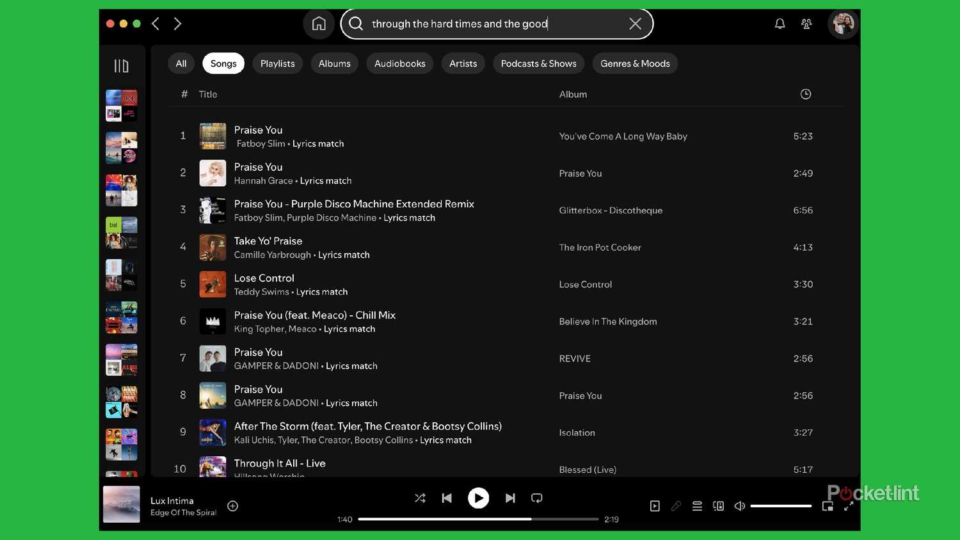Screen dimensions: 960x540
Task: Open the queue panel
Action: coord(697,505)
